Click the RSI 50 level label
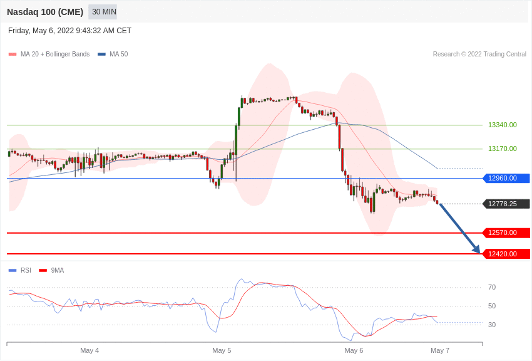 coord(492,306)
